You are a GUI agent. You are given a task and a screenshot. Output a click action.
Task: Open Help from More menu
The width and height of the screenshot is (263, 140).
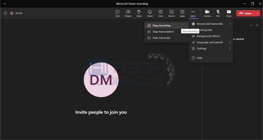[211, 58]
